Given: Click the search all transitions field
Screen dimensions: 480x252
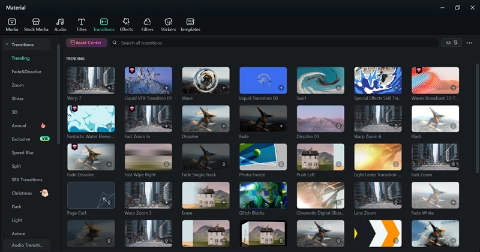Looking at the screenshot, I should click(x=274, y=43).
